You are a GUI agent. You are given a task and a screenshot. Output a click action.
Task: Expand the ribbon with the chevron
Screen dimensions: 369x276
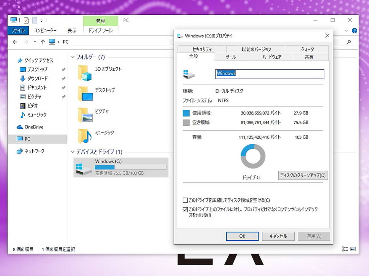[x=346, y=31]
